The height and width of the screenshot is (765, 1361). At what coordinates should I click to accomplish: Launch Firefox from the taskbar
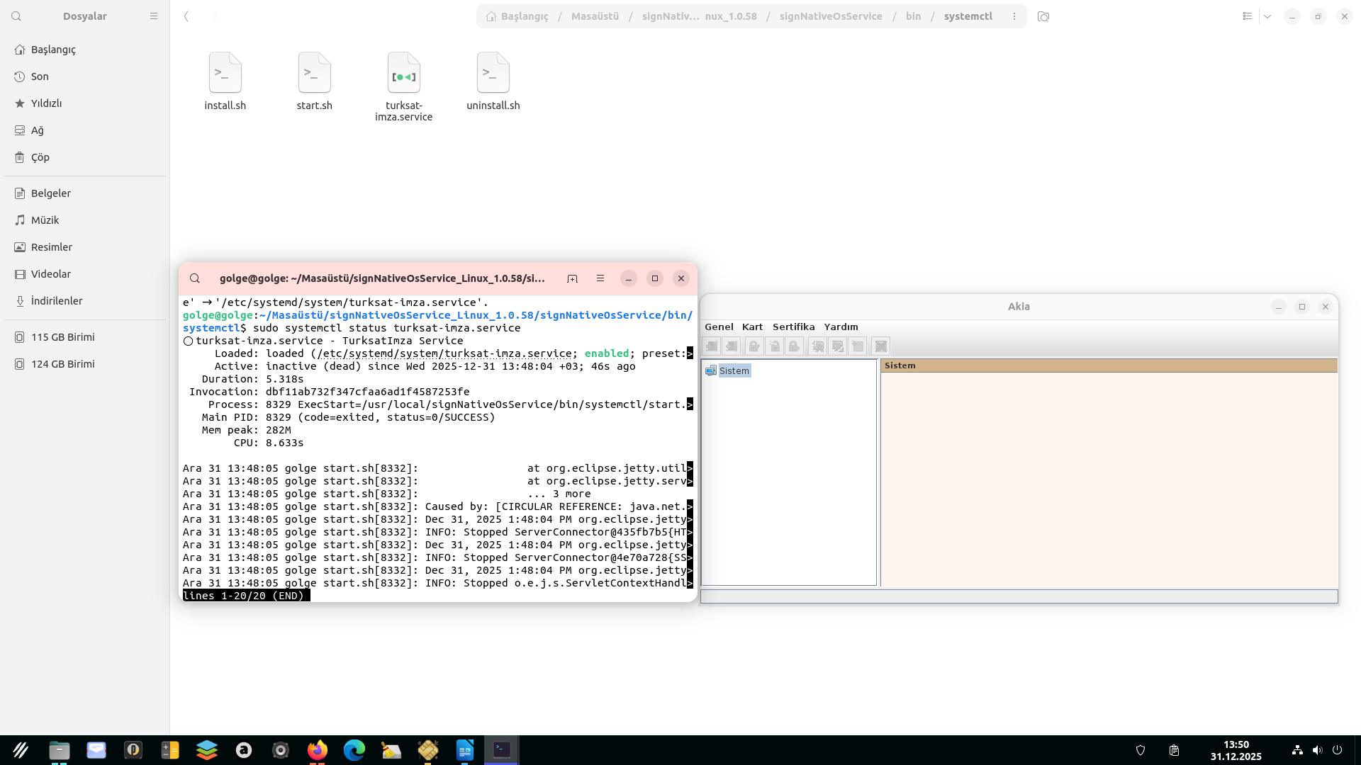(x=318, y=750)
